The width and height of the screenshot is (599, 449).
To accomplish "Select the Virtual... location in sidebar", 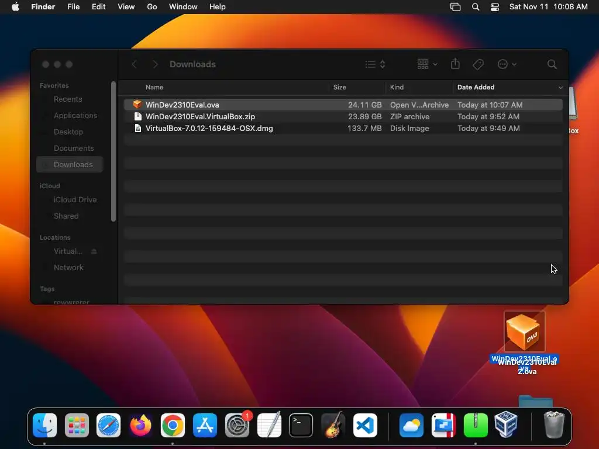I will (68, 251).
